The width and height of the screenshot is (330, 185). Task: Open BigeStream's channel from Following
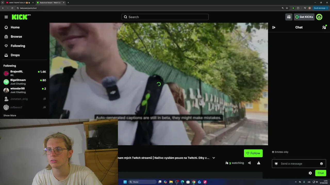coord(25,82)
